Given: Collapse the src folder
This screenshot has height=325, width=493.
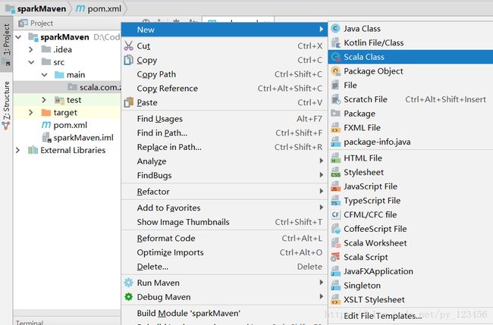Looking at the screenshot, I should click(31, 62).
